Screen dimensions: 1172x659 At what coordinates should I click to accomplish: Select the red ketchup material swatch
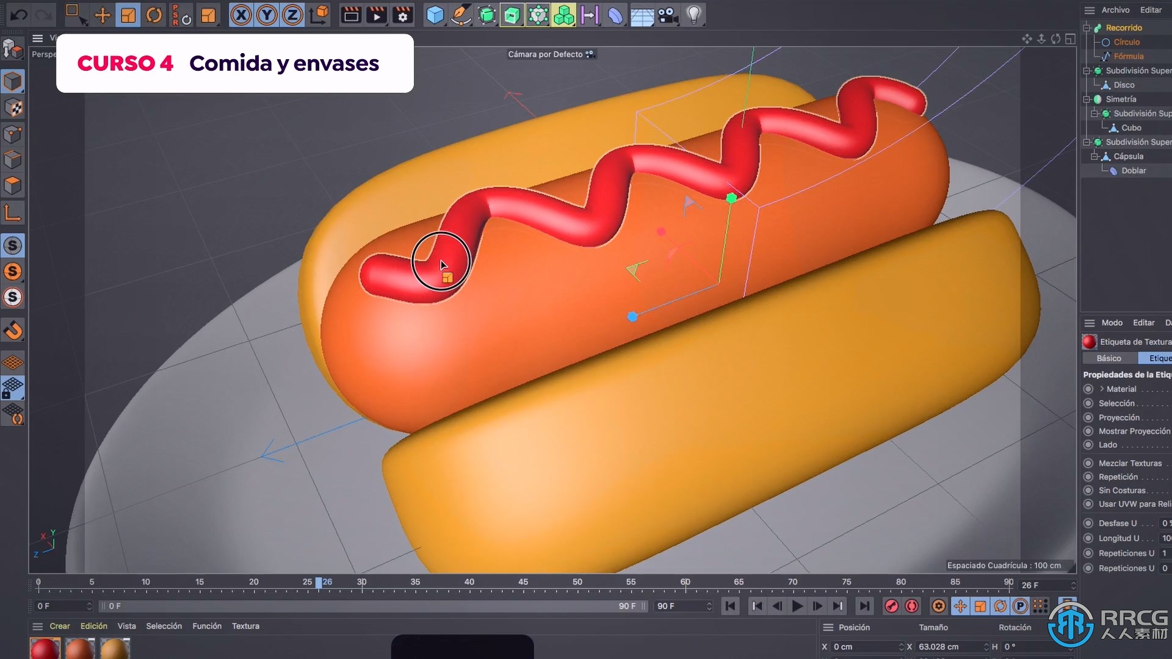(45, 649)
